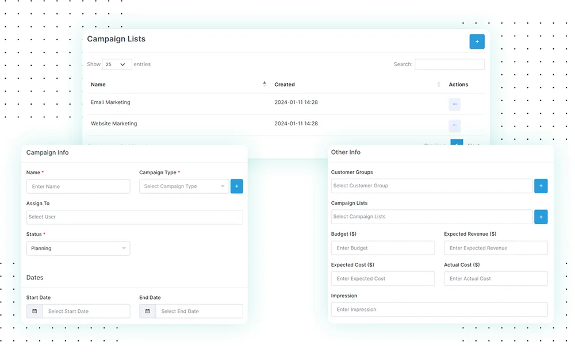Open the entries-per-page dropdown showing 25
The width and height of the screenshot is (575, 353).
click(x=117, y=64)
